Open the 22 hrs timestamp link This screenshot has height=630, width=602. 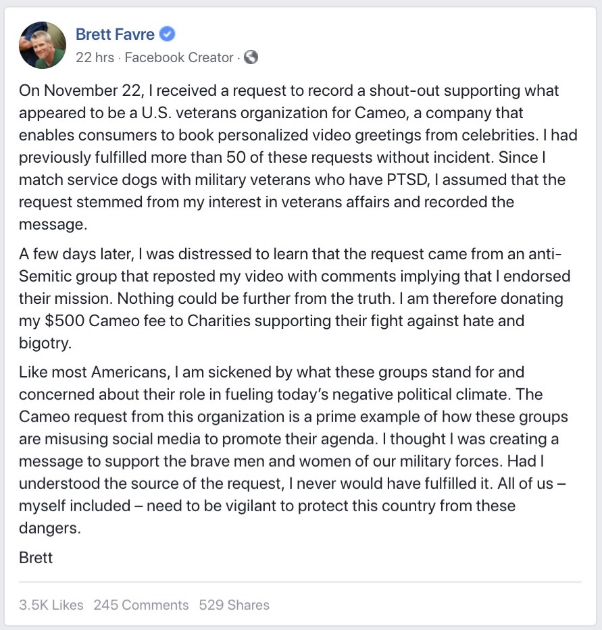coord(95,57)
